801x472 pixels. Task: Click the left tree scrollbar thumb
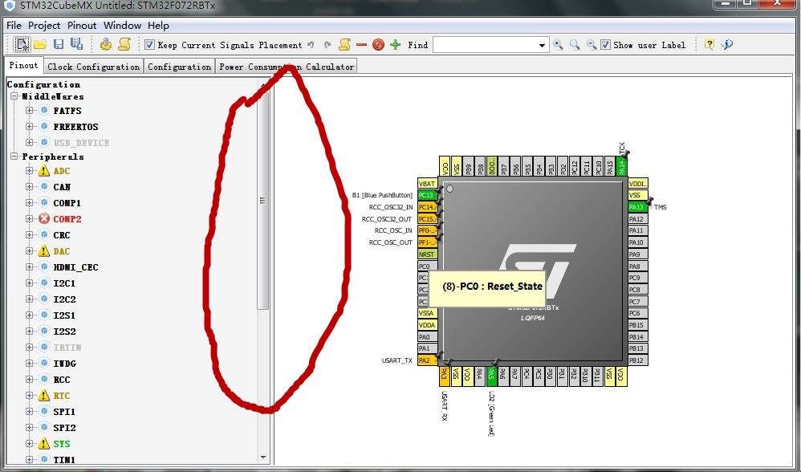262,200
